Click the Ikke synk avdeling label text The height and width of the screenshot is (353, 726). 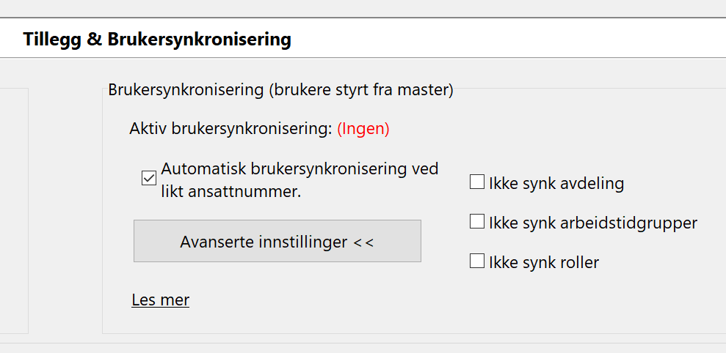[556, 183]
